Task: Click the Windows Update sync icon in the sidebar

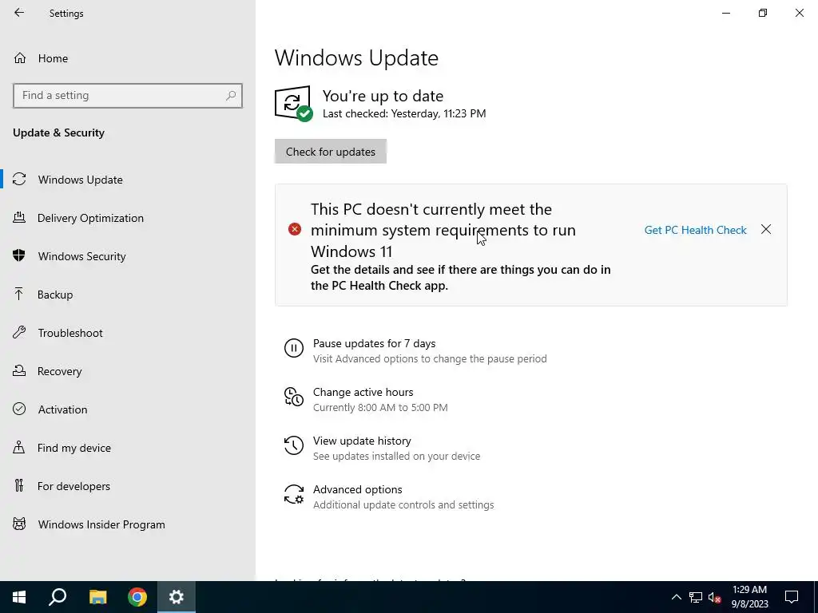Action: [19, 180]
